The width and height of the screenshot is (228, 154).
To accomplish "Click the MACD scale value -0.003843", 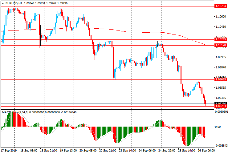I will [x=222, y=146].
